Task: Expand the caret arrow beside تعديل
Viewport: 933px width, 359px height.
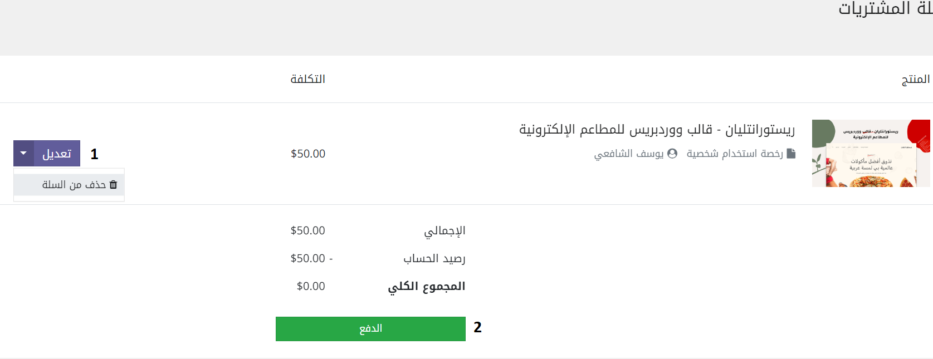Action: pyautogui.click(x=23, y=153)
